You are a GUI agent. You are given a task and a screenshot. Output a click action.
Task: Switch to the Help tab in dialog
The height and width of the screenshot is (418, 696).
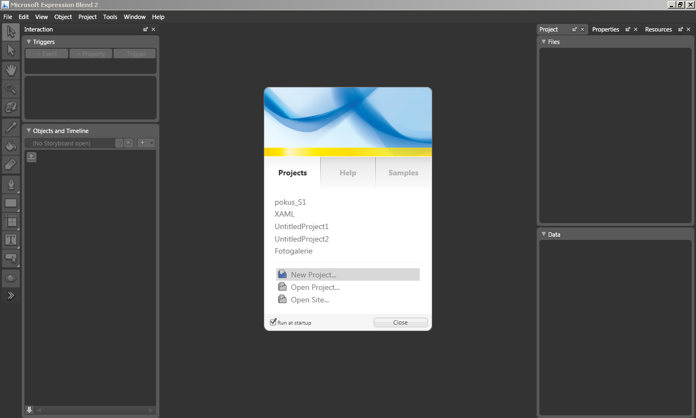point(348,173)
